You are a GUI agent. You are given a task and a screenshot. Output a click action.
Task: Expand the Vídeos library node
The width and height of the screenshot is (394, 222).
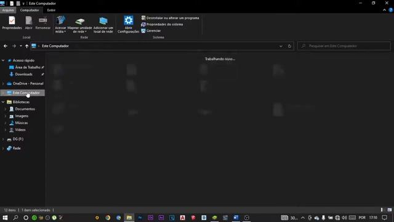point(6,130)
